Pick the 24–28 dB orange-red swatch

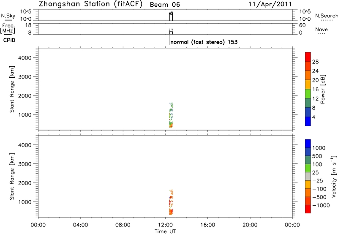[308, 66]
